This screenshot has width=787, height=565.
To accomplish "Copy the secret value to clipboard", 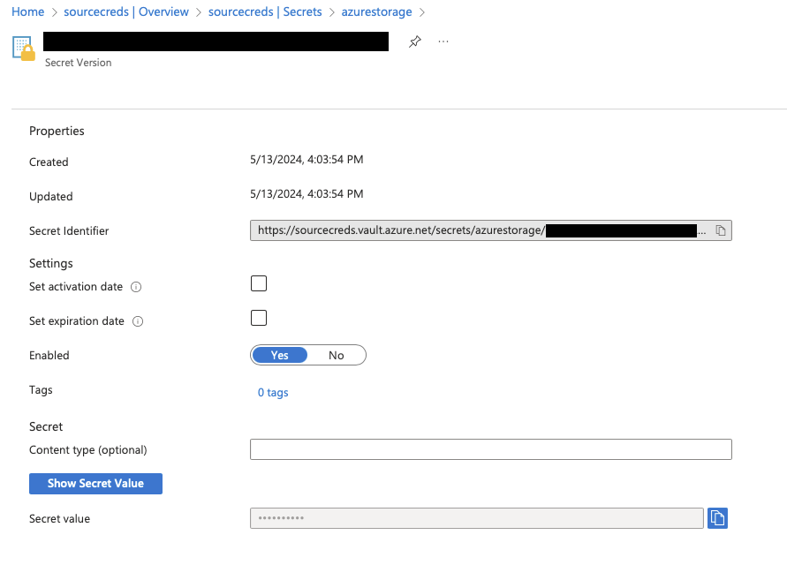I will point(717,518).
